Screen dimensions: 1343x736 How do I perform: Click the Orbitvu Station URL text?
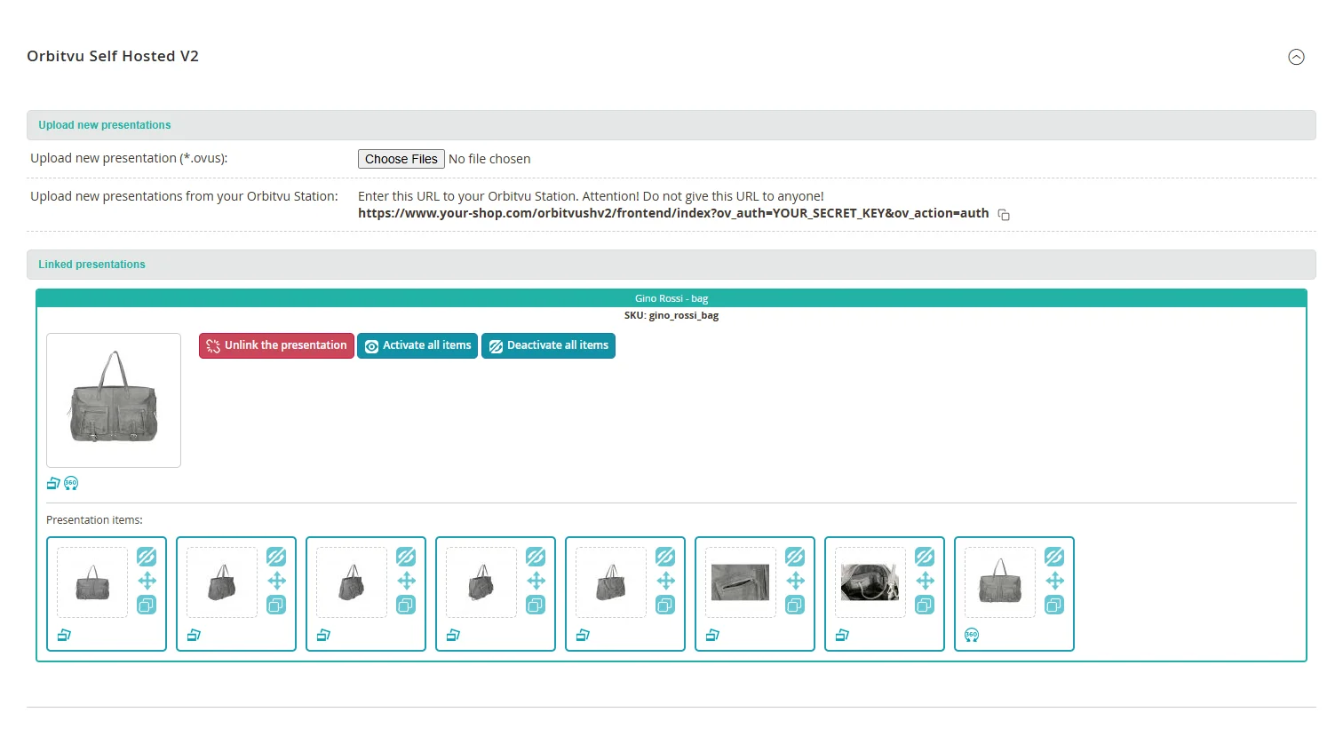pyautogui.click(x=673, y=213)
